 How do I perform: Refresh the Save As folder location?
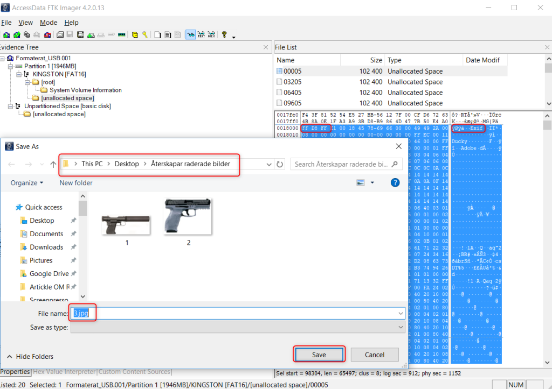[x=280, y=164]
